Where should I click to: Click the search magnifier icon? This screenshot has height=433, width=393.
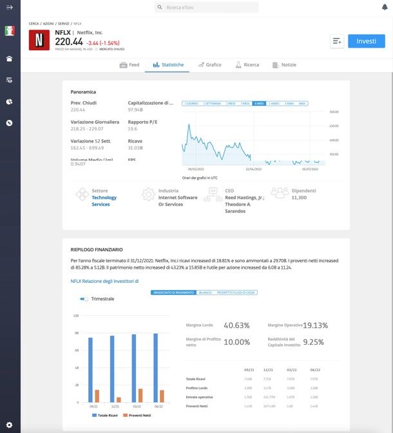(x=160, y=7)
